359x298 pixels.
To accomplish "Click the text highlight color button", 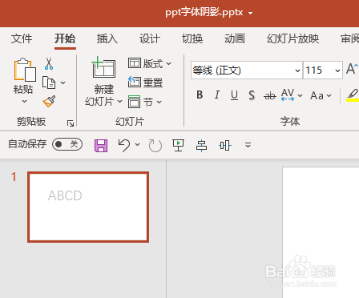I will (353, 95).
